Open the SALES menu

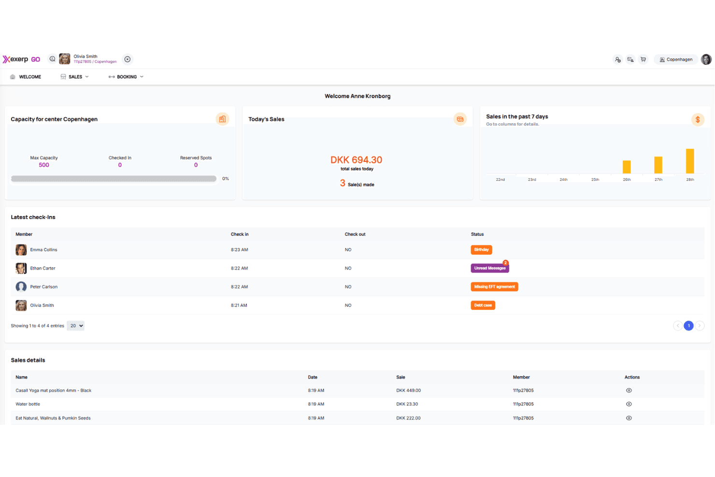tap(74, 77)
